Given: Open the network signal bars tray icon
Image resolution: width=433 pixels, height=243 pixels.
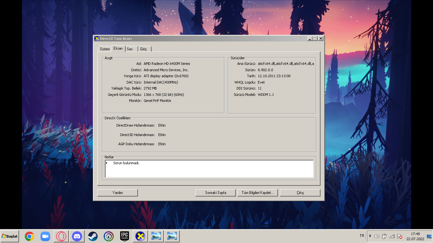Looking at the screenshot, I should (392, 236).
